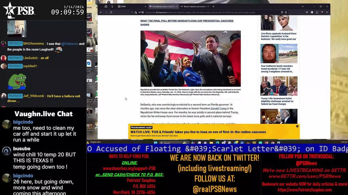The width and height of the screenshot is (348, 195).
Task: Click California murder story thumbnail
Action: 279,53
